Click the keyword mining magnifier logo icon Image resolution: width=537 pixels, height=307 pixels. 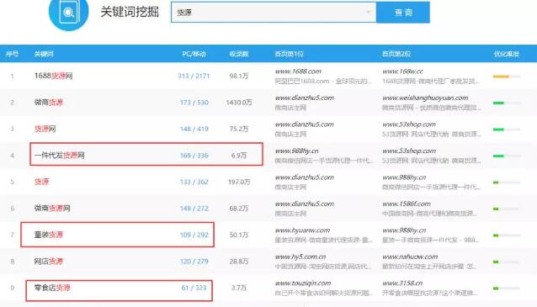(68, 13)
